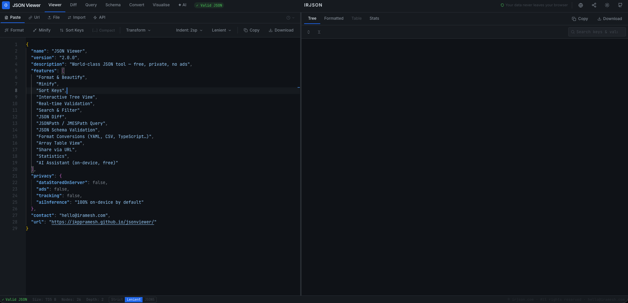Open the GitHub icon link
Viewport: 628px width, 303px height.
point(620,5)
